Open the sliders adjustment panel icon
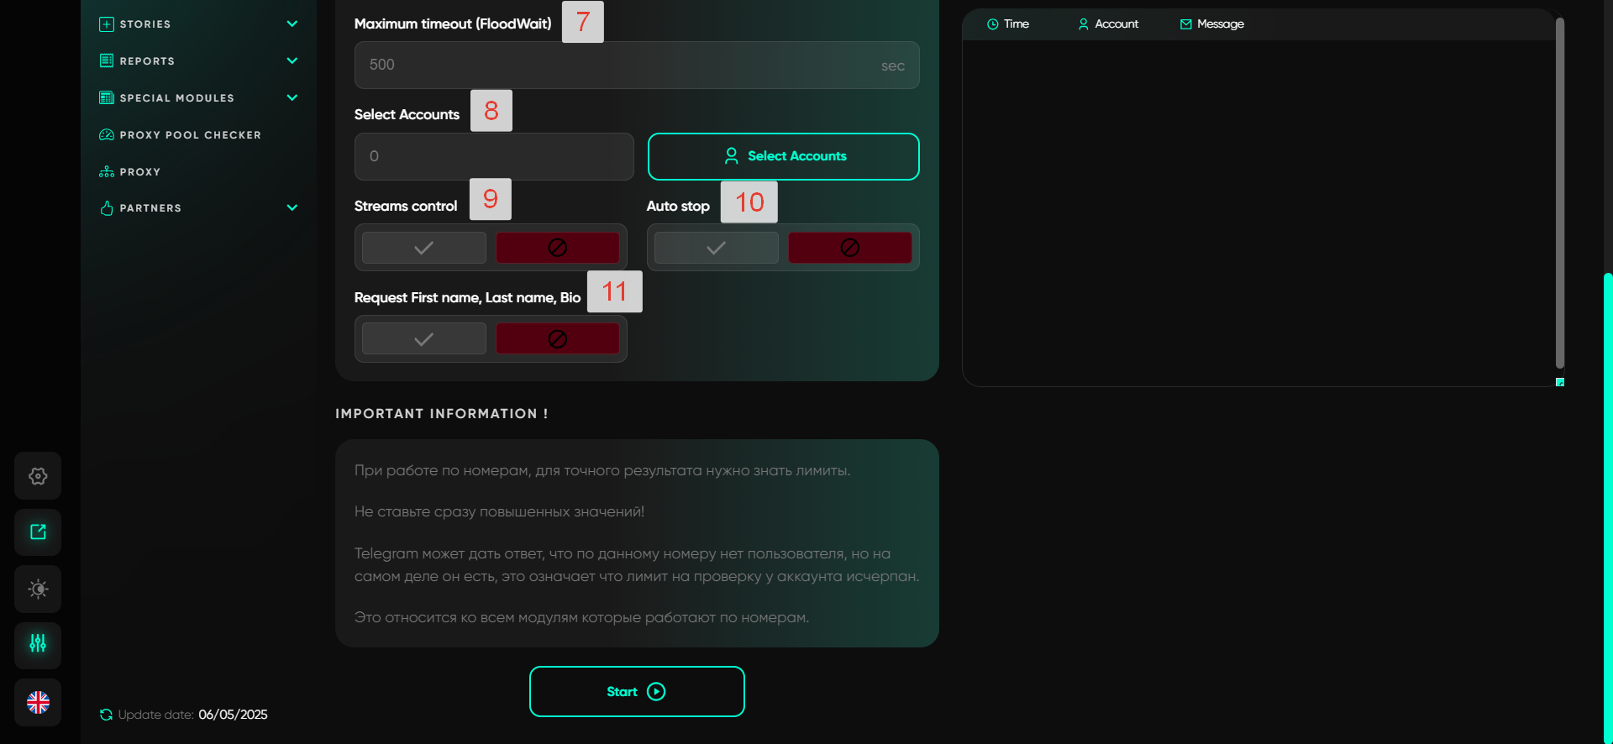 click(38, 645)
